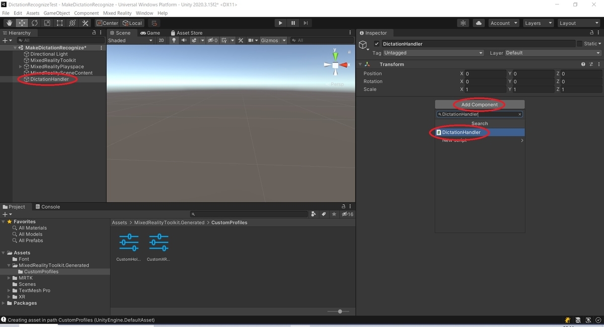This screenshot has height=327, width=604.
Task: Click the Scale Y input field
Action: [x=534, y=90]
